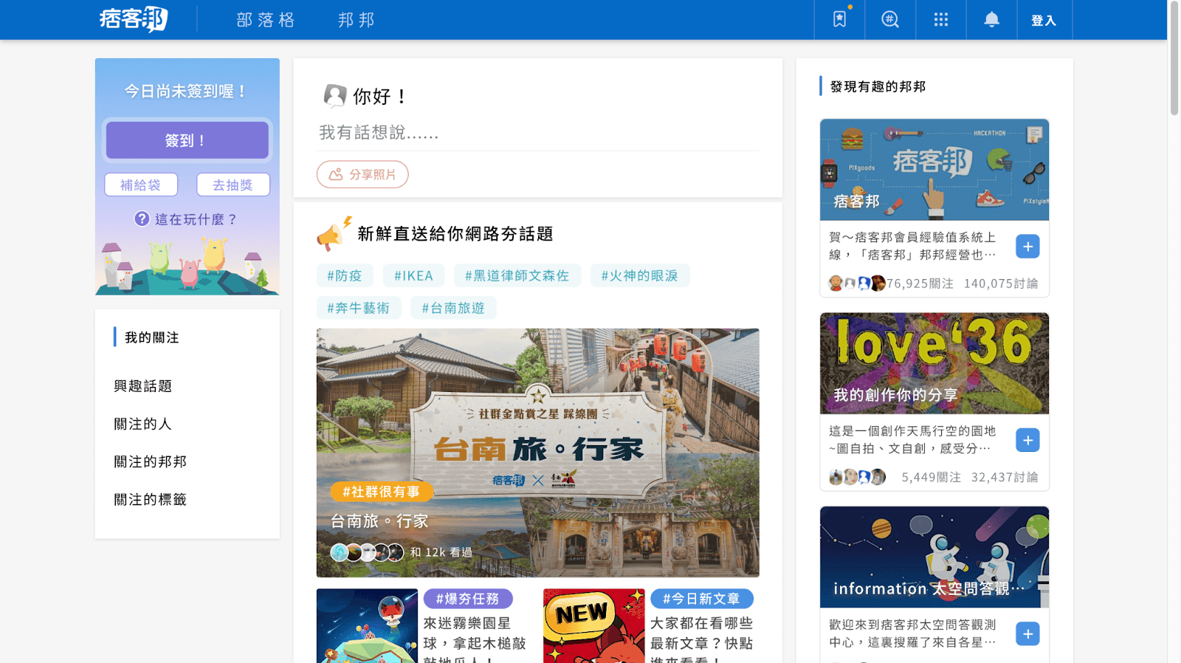The width and height of the screenshot is (1181, 663).
Task: Select the #防疫 topic tag
Action: [x=345, y=275]
